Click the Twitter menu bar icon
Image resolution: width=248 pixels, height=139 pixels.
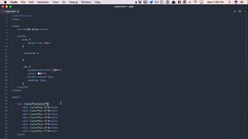click(x=151, y=2)
